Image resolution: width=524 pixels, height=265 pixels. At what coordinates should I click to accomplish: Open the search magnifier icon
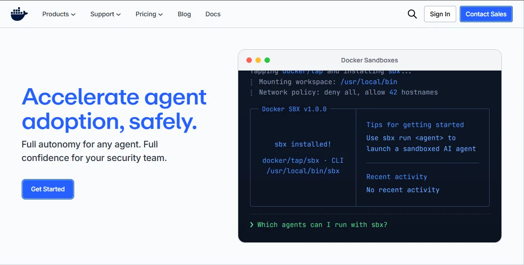(x=412, y=14)
